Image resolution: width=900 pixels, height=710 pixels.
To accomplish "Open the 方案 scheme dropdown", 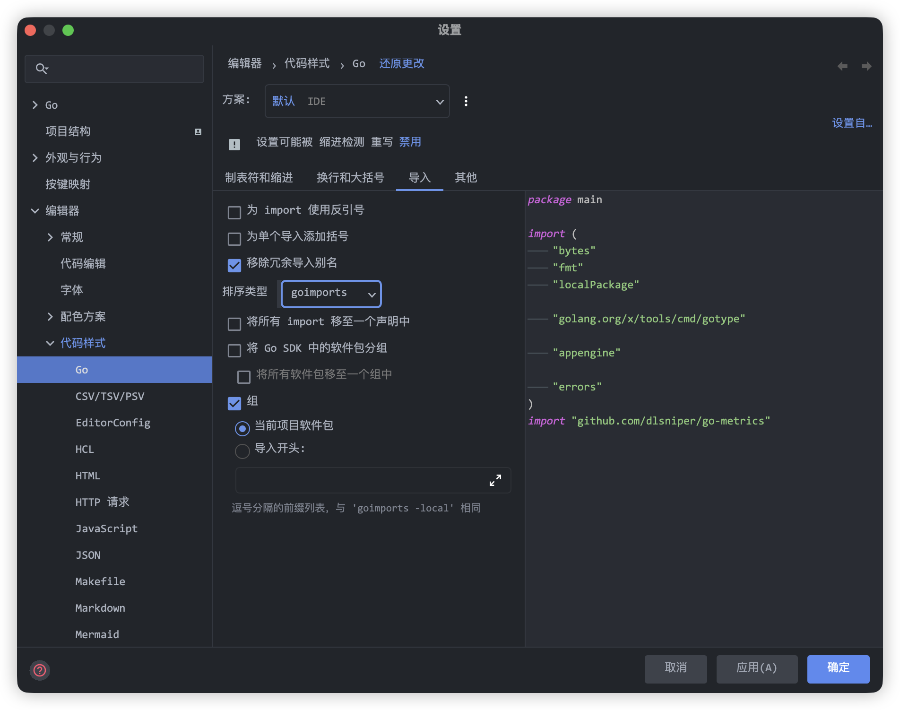I will 357,101.
